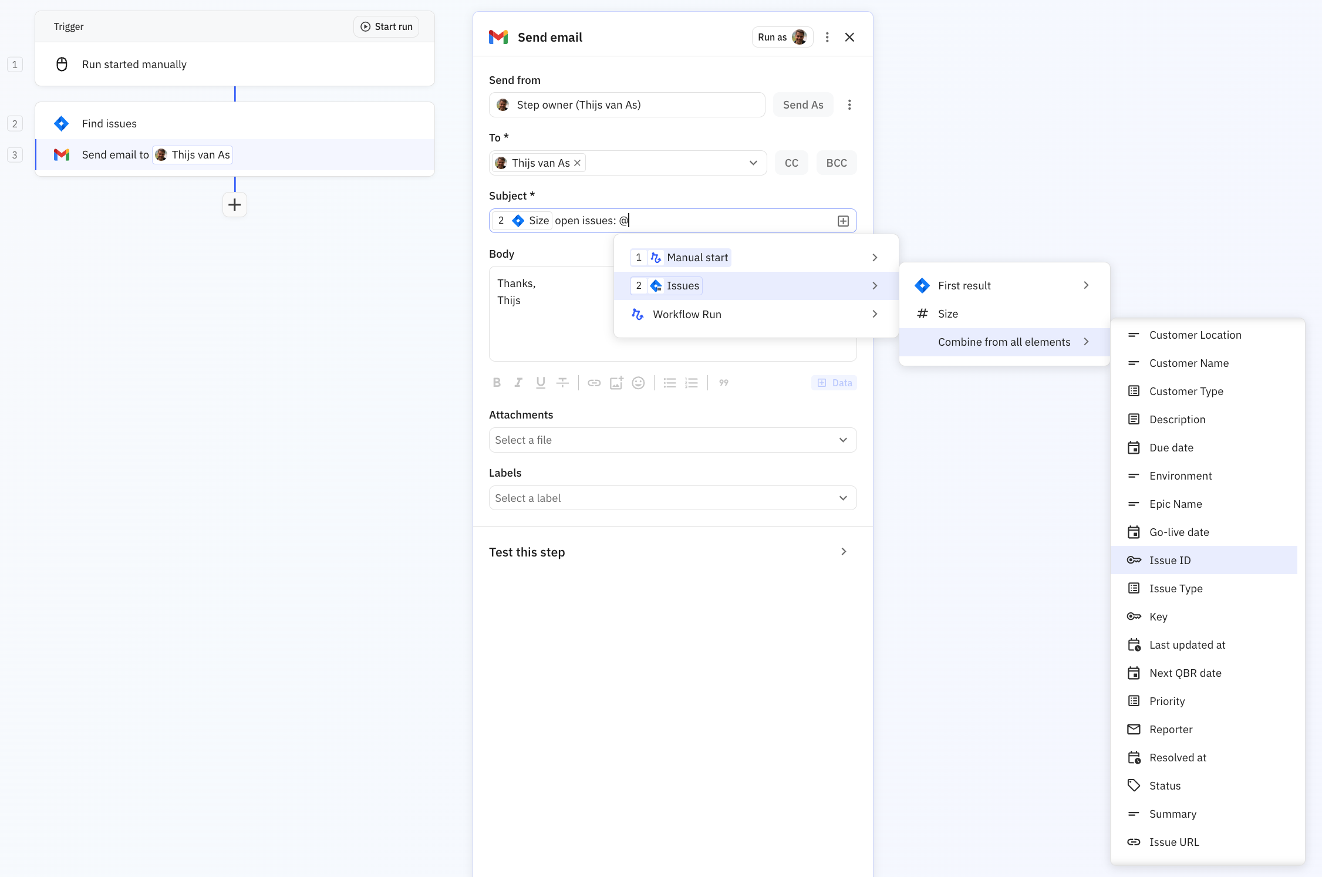Click the plus button to add a workflow step

click(234, 204)
